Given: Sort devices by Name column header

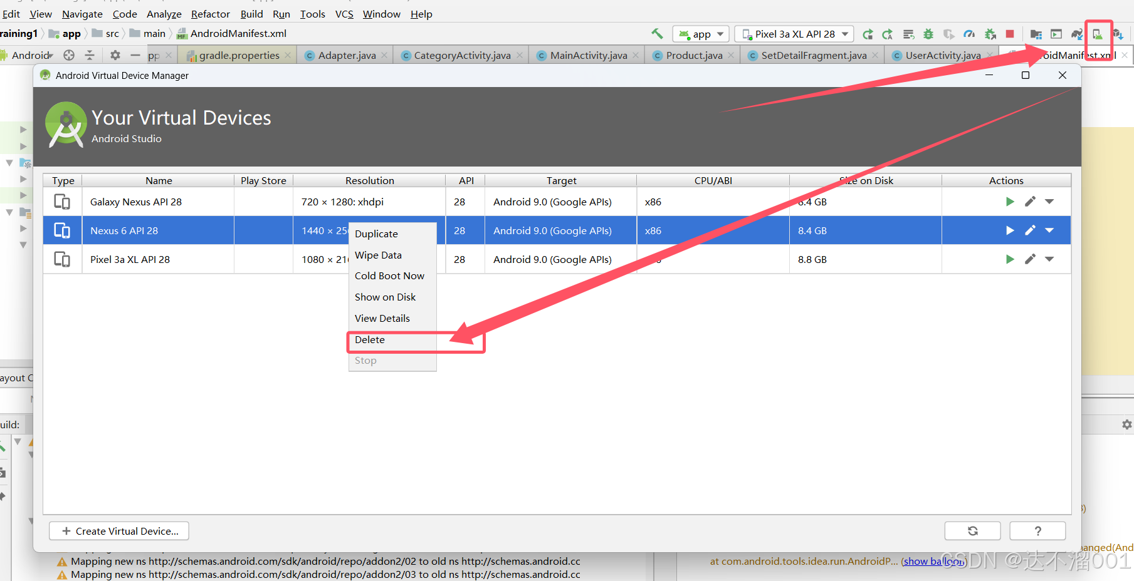Looking at the screenshot, I should (x=159, y=180).
